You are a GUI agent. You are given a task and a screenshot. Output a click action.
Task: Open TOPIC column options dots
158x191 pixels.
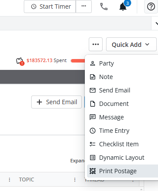(75, 180)
